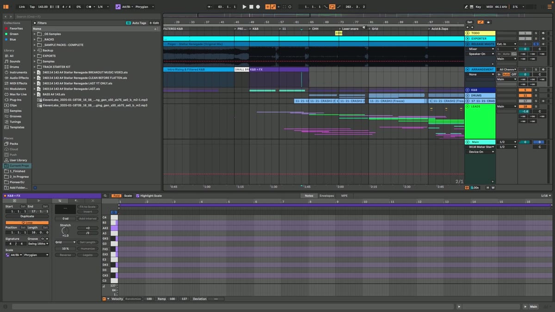Viewport: 555px width, 312px height.
Task: Set ARRANGEMENT track monitor to Auto
Action: (x=506, y=74)
